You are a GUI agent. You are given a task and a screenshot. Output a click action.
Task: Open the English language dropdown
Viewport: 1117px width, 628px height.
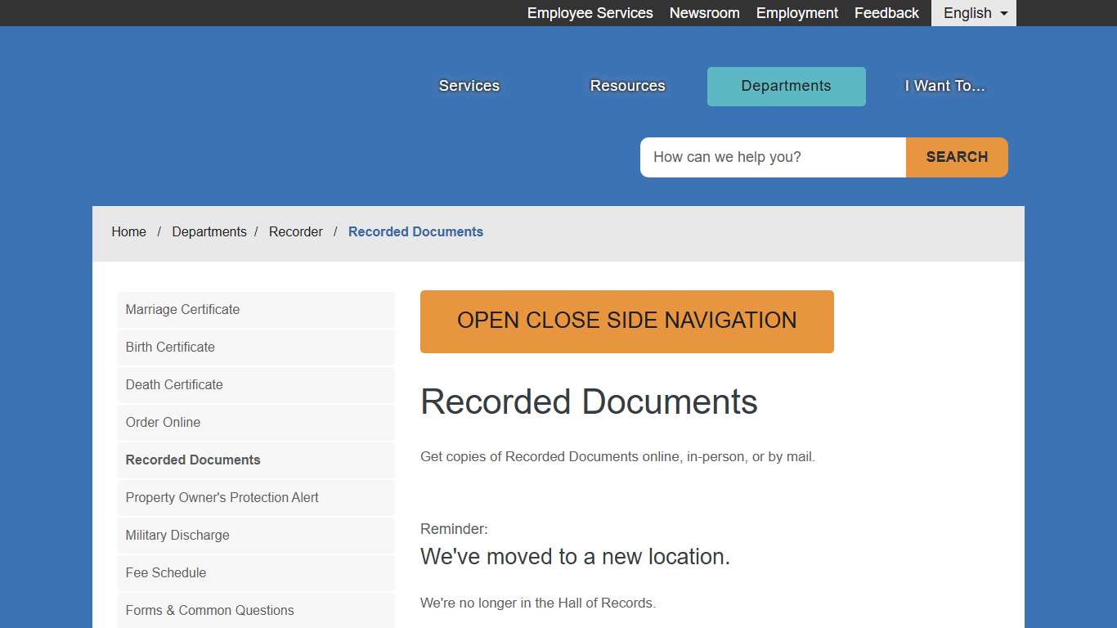point(972,13)
